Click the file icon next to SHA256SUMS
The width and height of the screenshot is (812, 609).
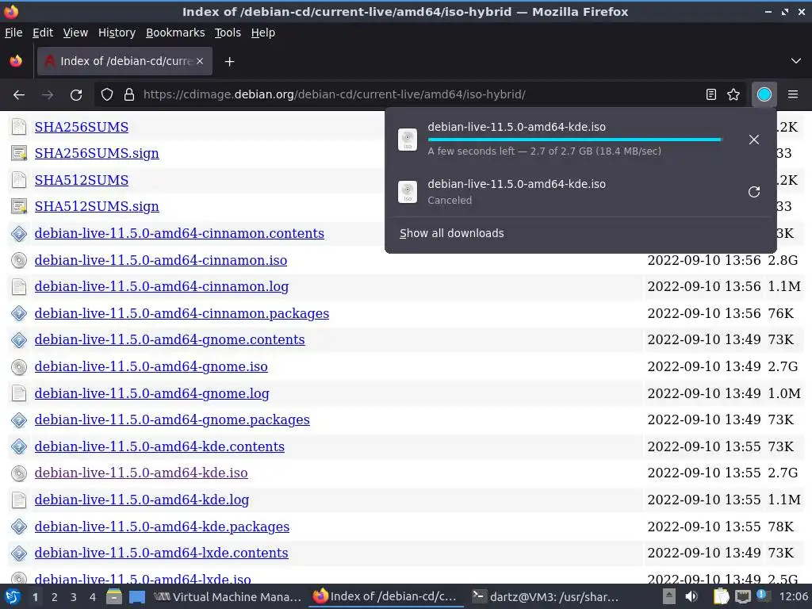coord(19,127)
